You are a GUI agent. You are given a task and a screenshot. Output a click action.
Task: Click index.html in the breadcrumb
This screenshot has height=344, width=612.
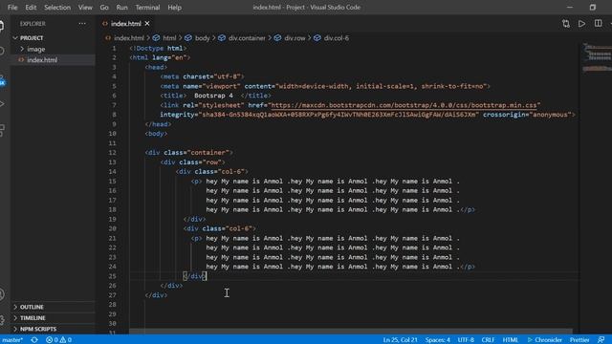point(129,38)
